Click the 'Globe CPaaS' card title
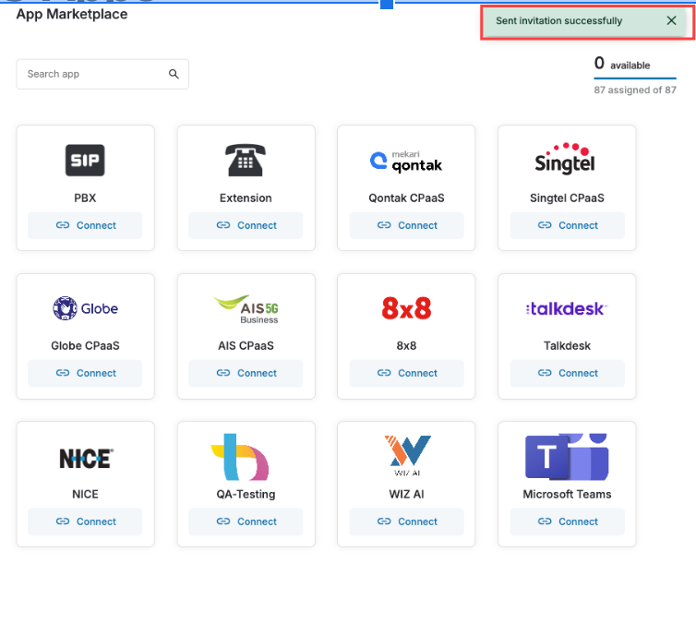The image size is (696, 635). coord(85,346)
